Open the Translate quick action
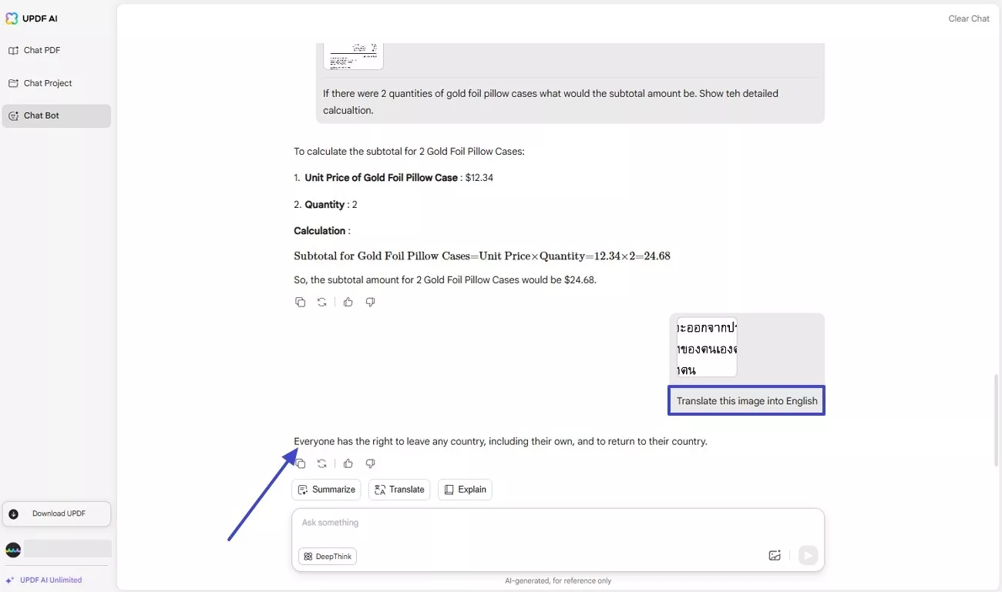The image size is (1002, 592). point(399,489)
